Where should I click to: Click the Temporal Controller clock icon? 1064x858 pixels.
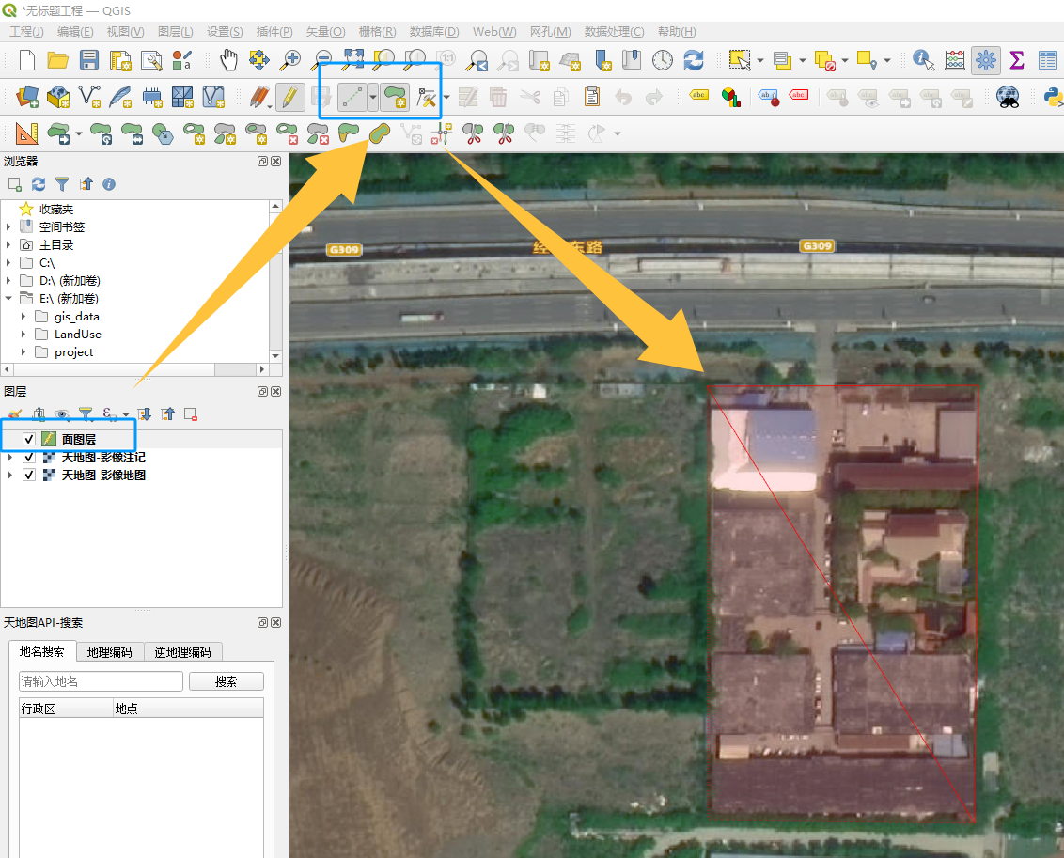[x=663, y=60]
